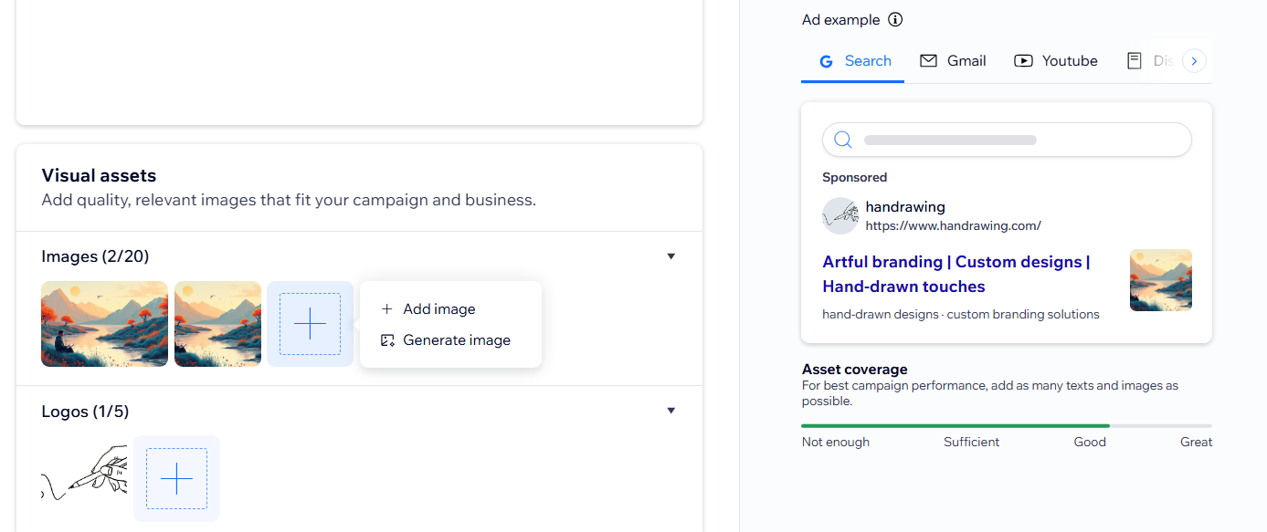Click the handrawing.com URL in the ad
This screenshot has width=1267, height=532.
[x=953, y=225]
